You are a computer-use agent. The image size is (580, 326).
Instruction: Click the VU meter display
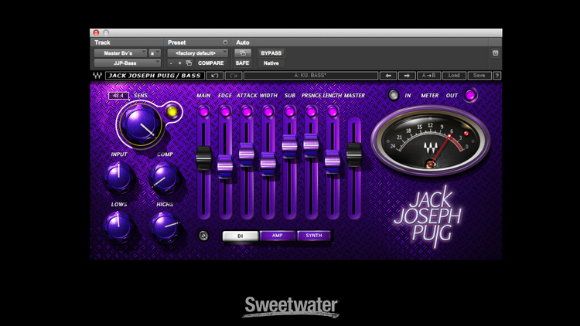pos(430,141)
